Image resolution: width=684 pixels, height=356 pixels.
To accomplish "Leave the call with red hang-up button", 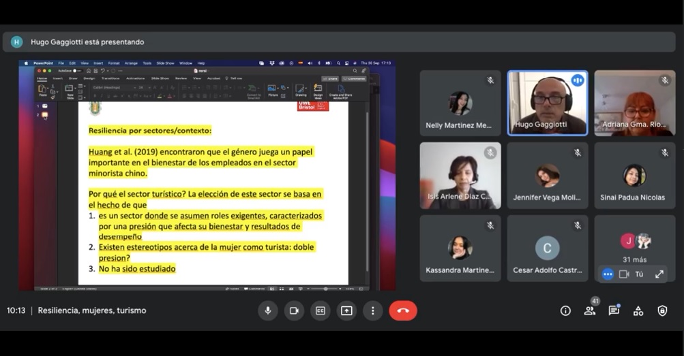I will (403, 311).
